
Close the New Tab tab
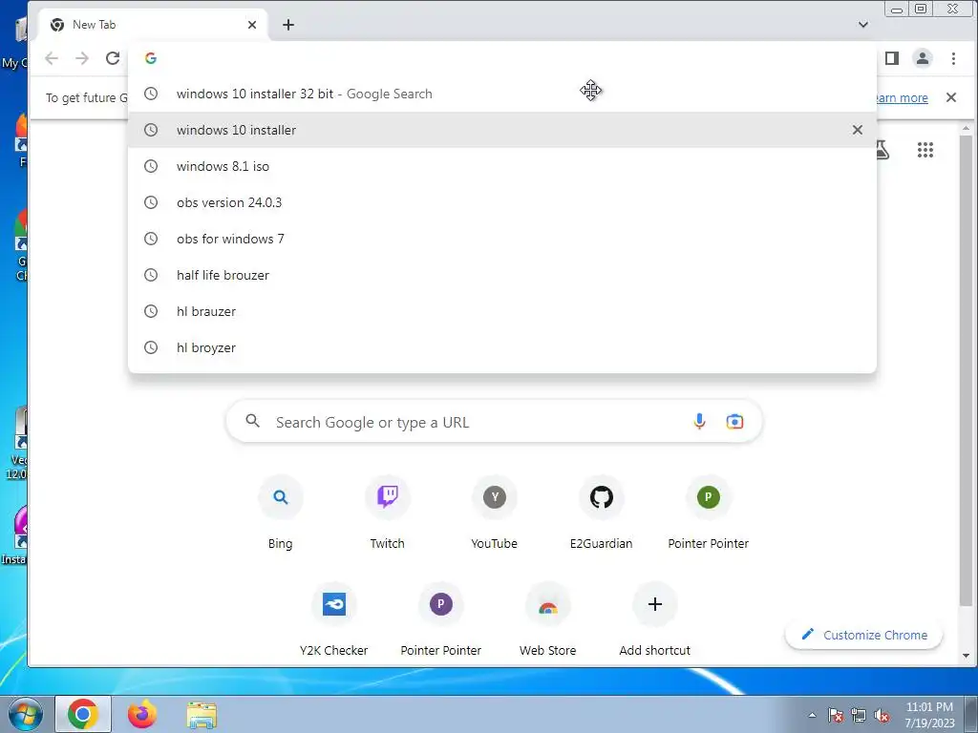[252, 25]
